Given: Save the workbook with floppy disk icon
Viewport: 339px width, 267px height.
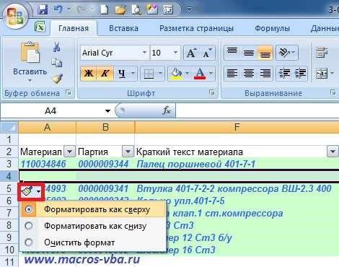Looking at the screenshot, I should (x=43, y=9).
